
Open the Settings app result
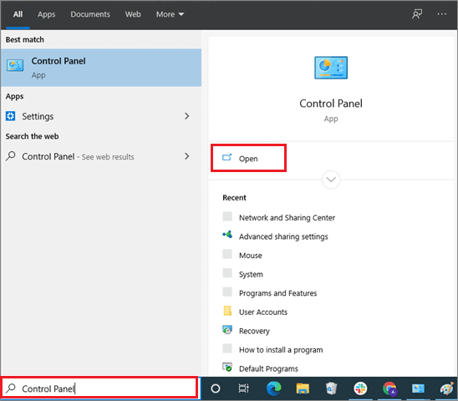101,116
